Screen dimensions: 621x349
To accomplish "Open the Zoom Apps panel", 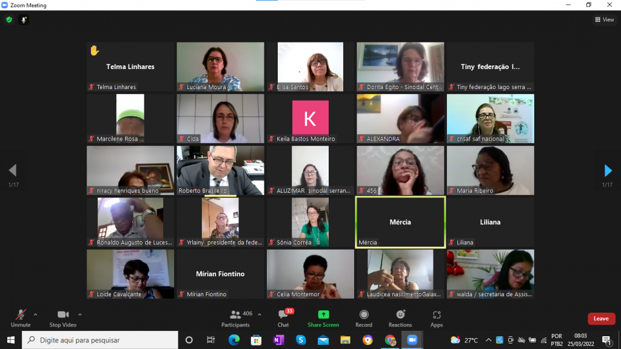I will pyautogui.click(x=437, y=318).
